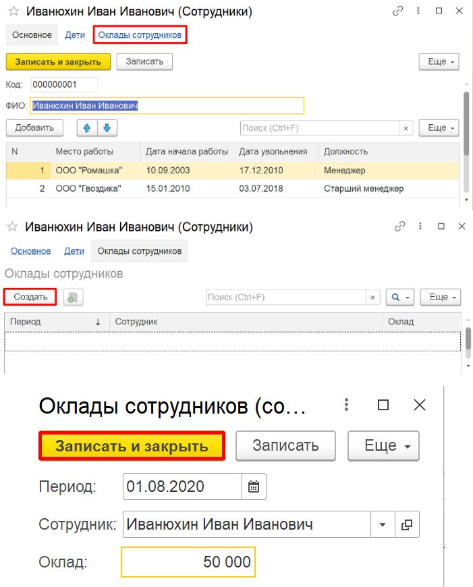Click the Дата увольнения column header
473x587 pixels.
pyautogui.click(x=277, y=152)
